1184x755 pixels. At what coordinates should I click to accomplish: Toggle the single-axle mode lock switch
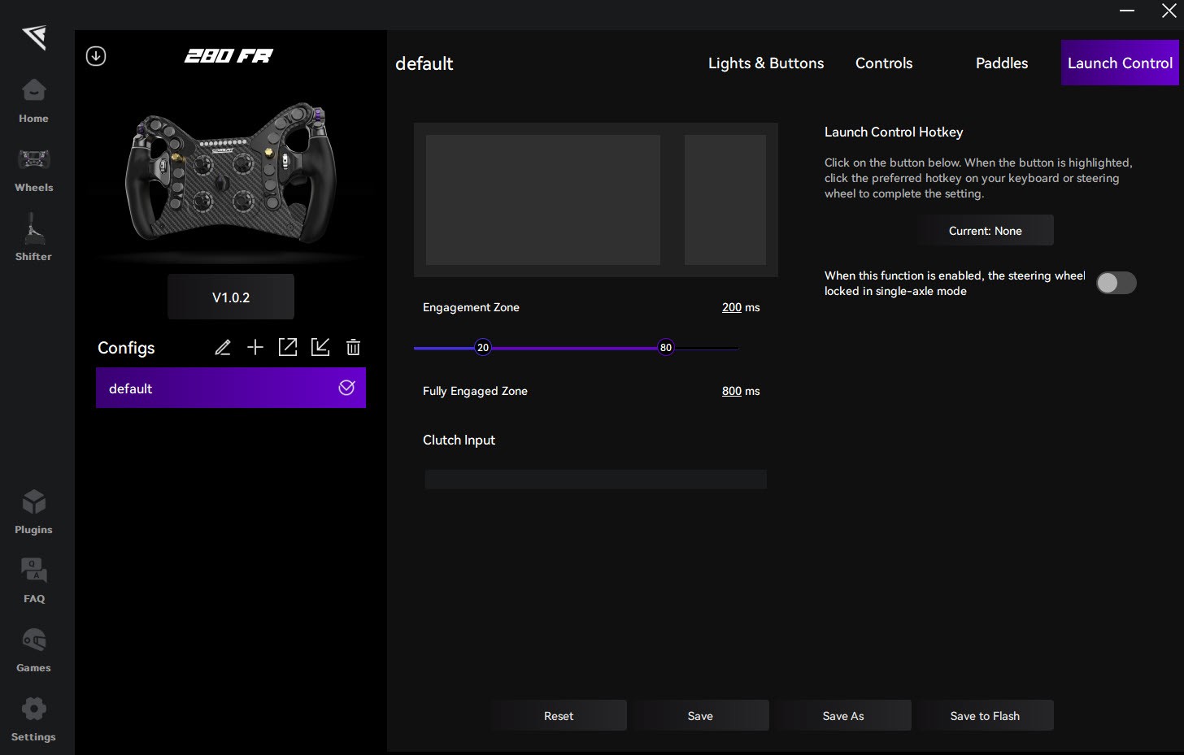pos(1117,283)
